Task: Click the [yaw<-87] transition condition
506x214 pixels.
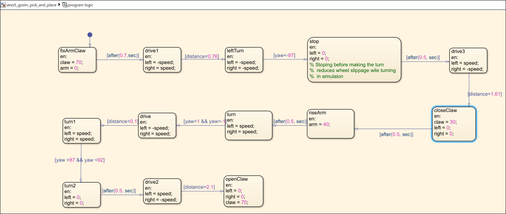Action: [284, 55]
